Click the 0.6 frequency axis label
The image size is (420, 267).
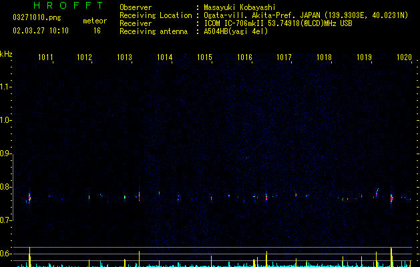coord(5,254)
